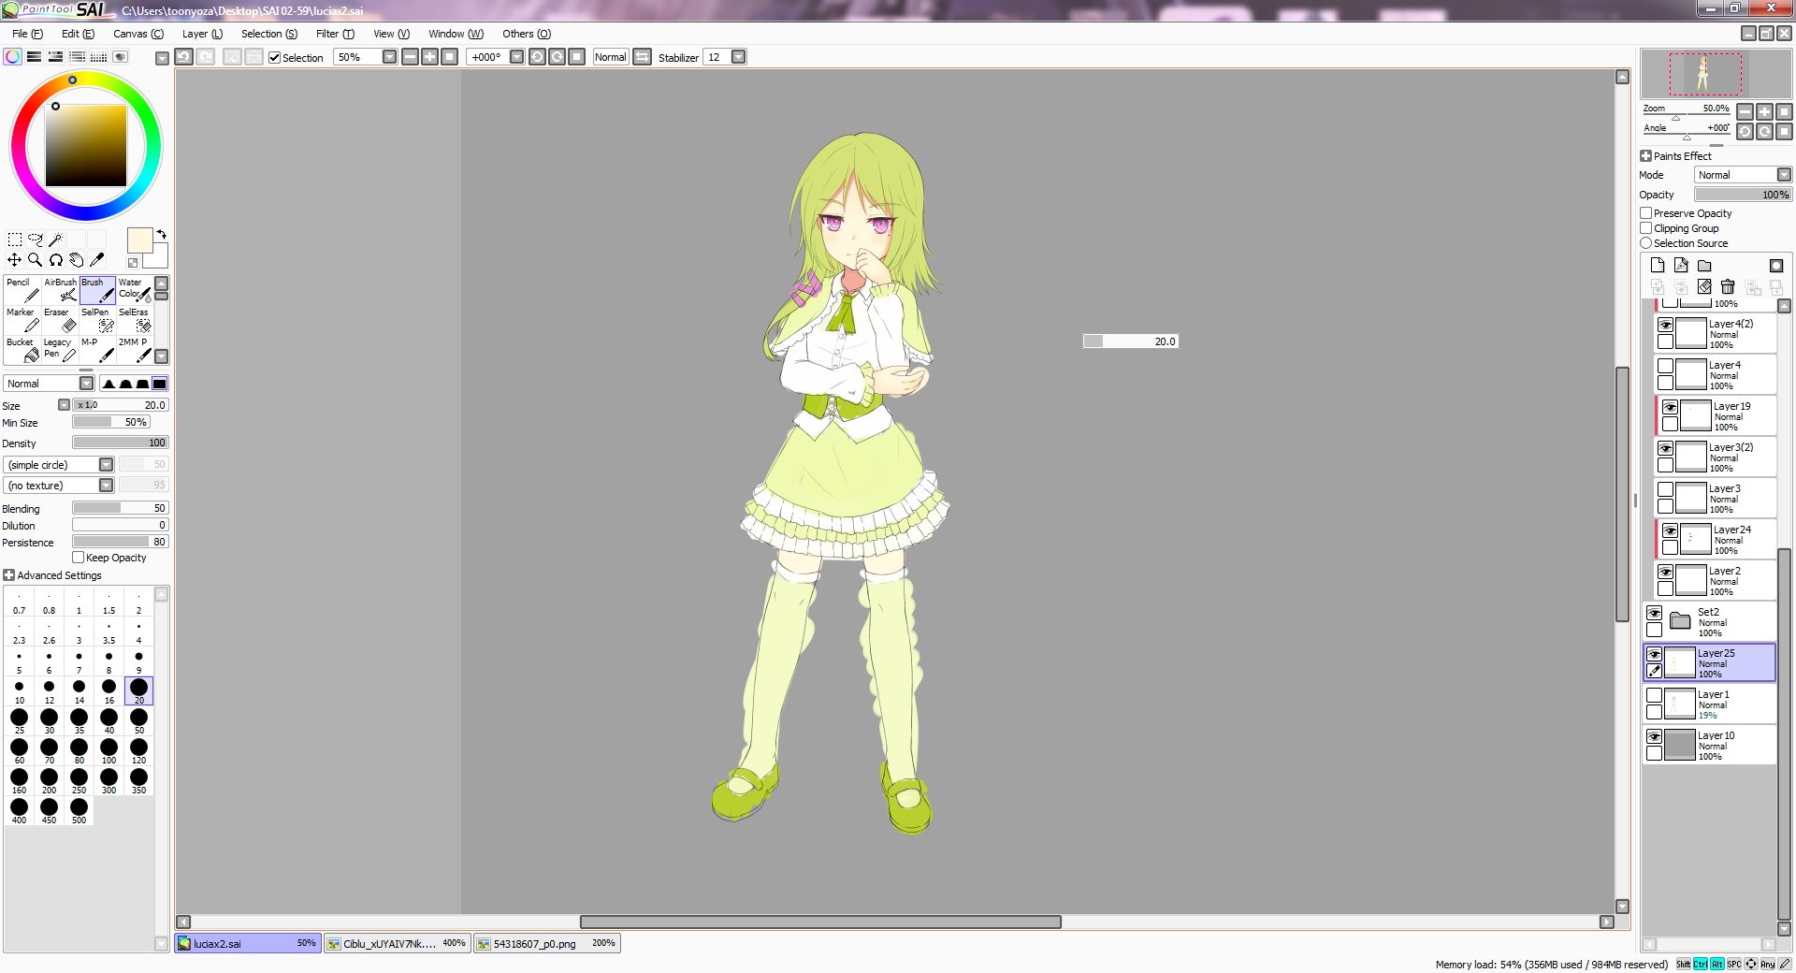Open the Stabilizer value dropdown
1796x973 pixels.
pyautogui.click(x=739, y=57)
